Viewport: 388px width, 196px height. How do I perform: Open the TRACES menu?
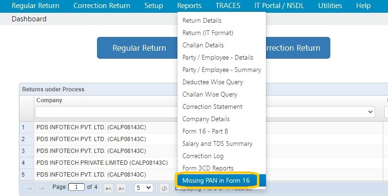[228, 6]
